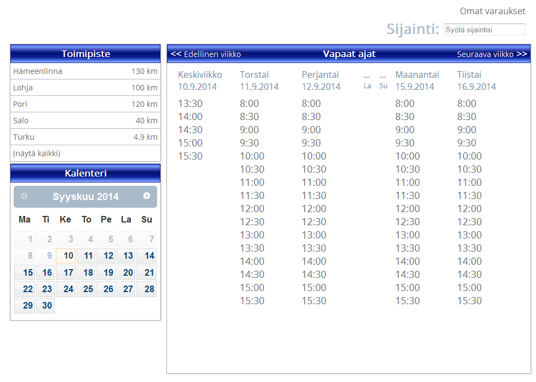
Task: Go to next month in calendar
Action: point(147,196)
